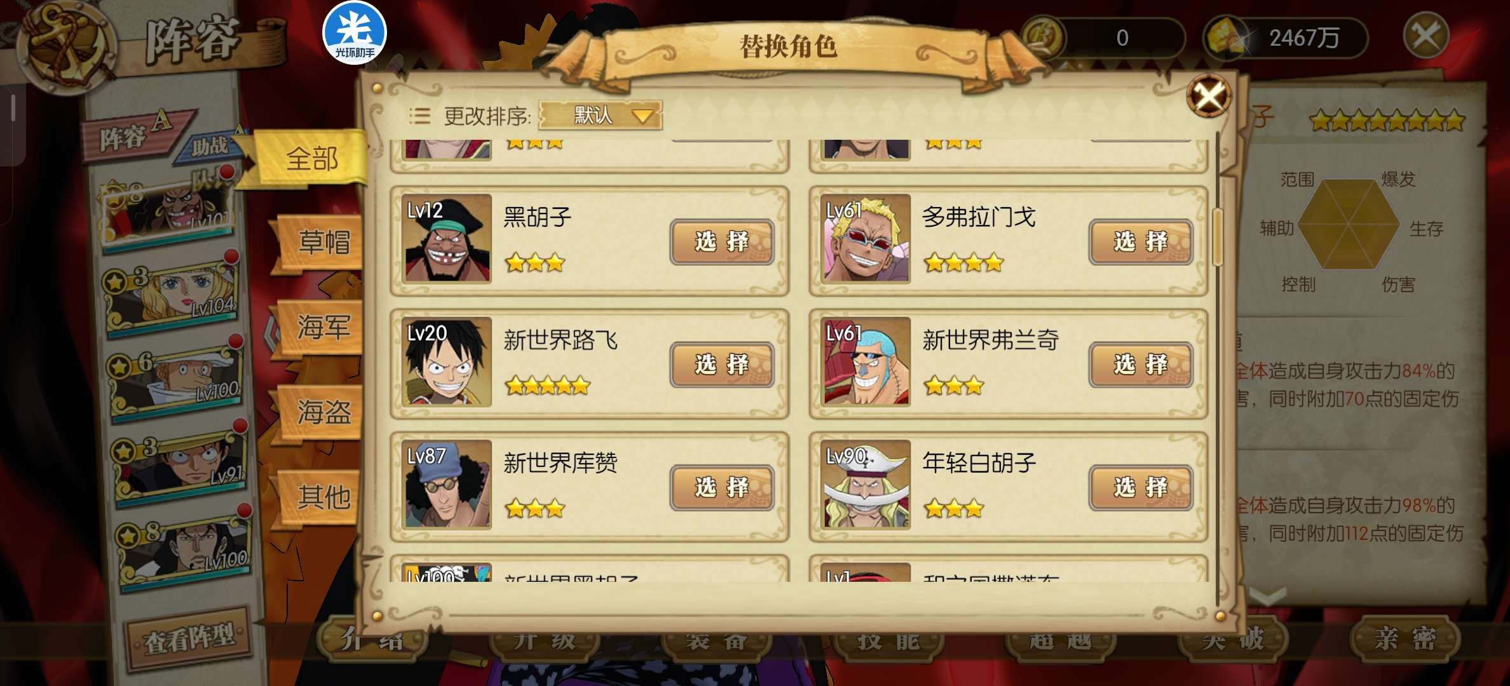The height and width of the screenshot is (686, 1510).
Task: Click the 新世界库赞 character portrait
Action: pos(447,485)
